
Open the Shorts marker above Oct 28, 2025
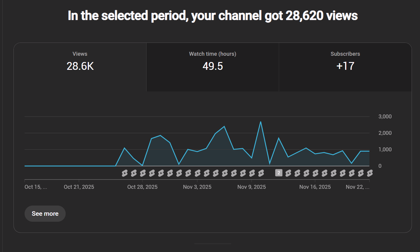(x=143, y=173)
